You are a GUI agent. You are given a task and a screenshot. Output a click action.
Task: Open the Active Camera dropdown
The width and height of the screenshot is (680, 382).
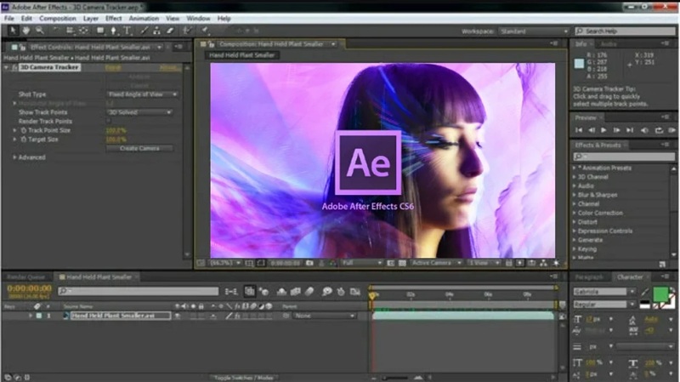[x=436, y=263]
